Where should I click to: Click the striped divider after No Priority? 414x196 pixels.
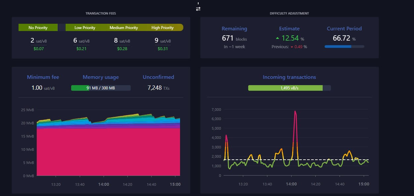tap(62, 28)
